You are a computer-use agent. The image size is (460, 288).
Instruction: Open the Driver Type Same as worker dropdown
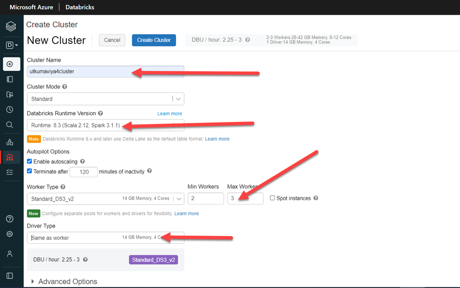coord(105,237)
